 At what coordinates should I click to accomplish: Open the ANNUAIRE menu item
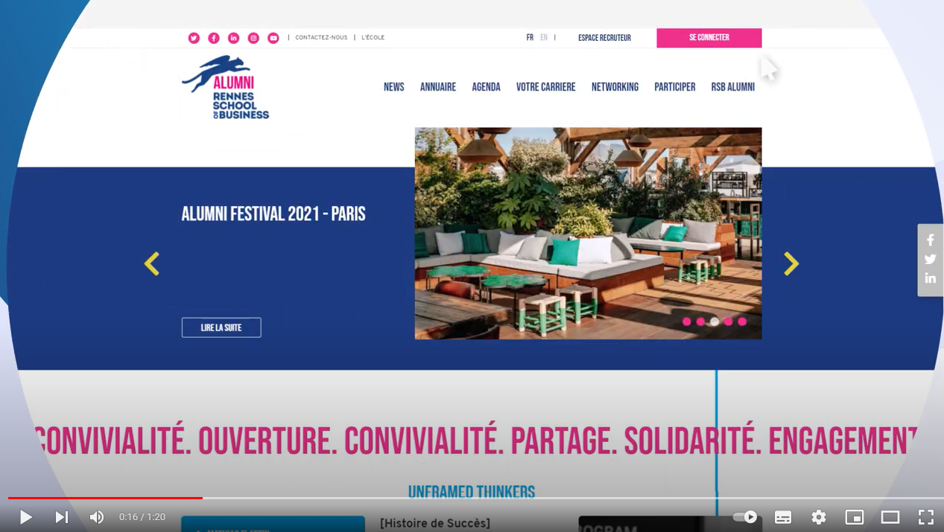[x=438, y=87]
